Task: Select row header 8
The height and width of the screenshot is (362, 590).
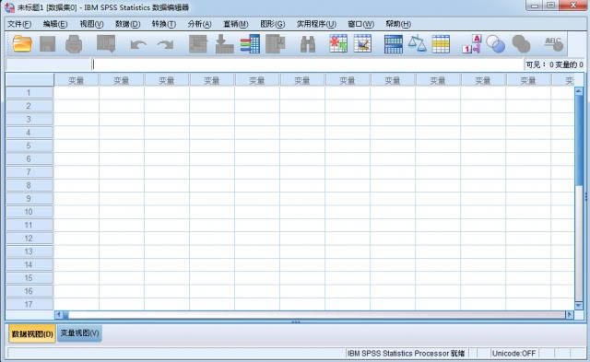Action: click(29, 186)
